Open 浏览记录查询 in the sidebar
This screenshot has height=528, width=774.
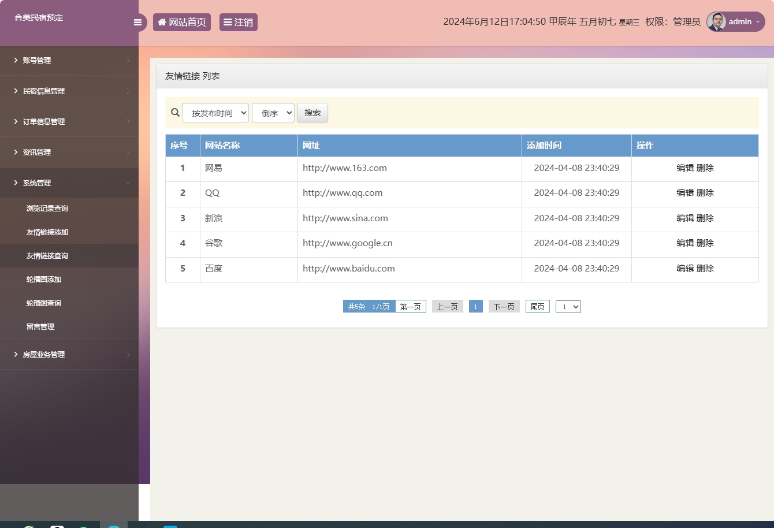click(47, 209)
